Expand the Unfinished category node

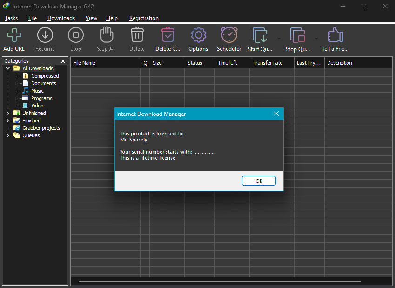pyautogui.click(x=7, y=113)
